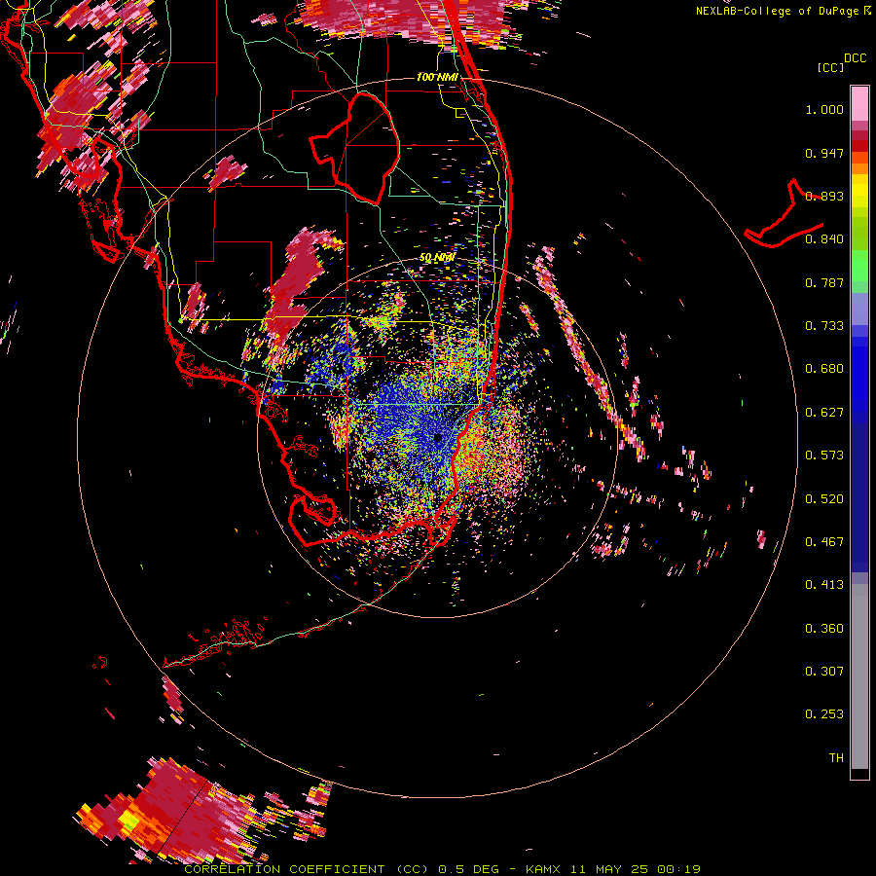Select the 1.000 value on the scale
This screenshot has width=876, height=876.
coord(824,109)
